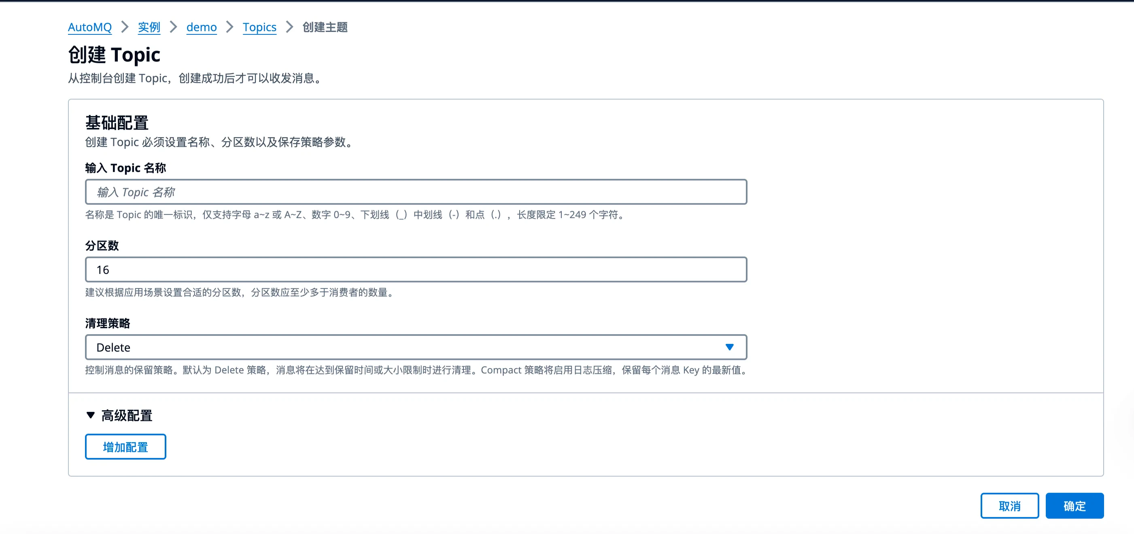The width and height of the screenshot is (1134, 534).
Task: Click the blue arrow on the Delete dropdown
Action: 728,347
